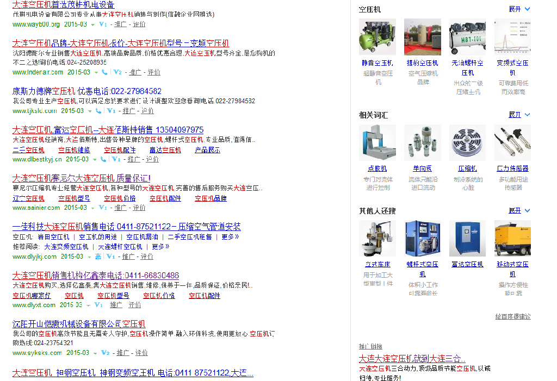The width and height of the screenshot is (557, 381).
Task: Open the 神钢变频空压机 result title
Action: (x=133, y=373)
